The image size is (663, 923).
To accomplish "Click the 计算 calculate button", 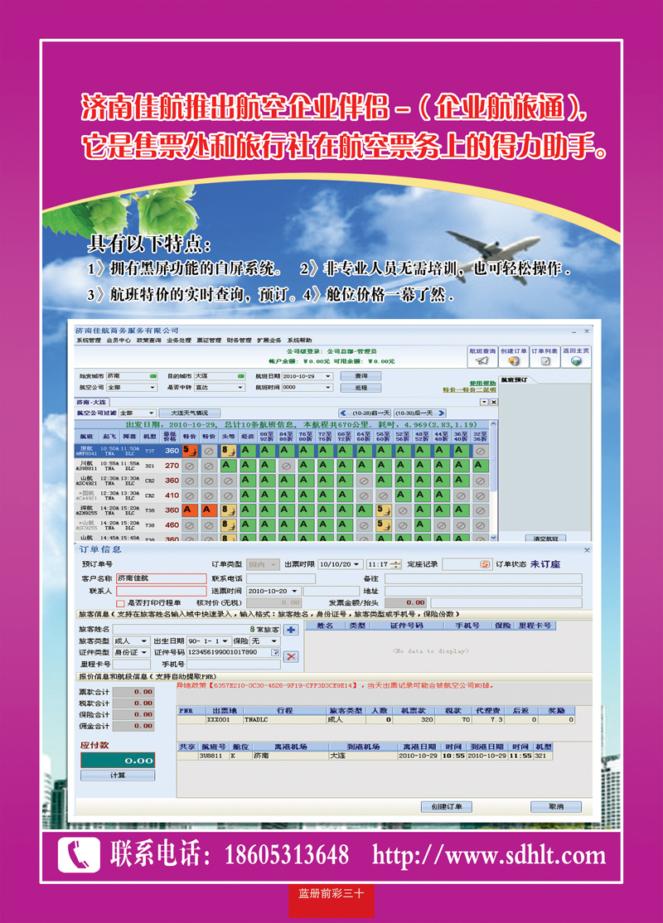I will tap(118, 776).
